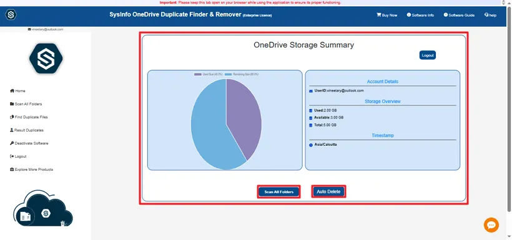Click the Logout button in Storage Summary
The height and width of the screenshot is (240, 512).
coord(428,55)
